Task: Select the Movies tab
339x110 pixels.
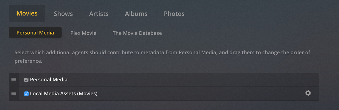Action: coord(27,13)
